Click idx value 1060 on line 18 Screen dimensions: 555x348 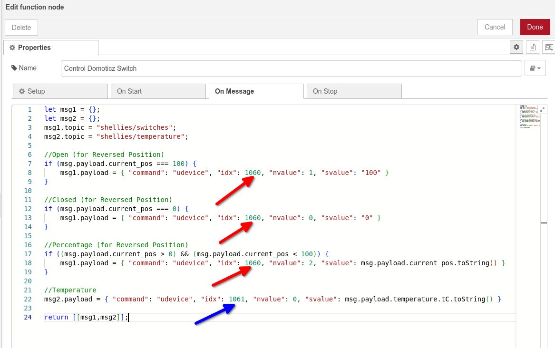tap(253, 263)
